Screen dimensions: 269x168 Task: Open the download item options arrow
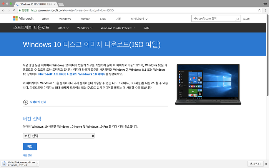click(x=38, y=163)
